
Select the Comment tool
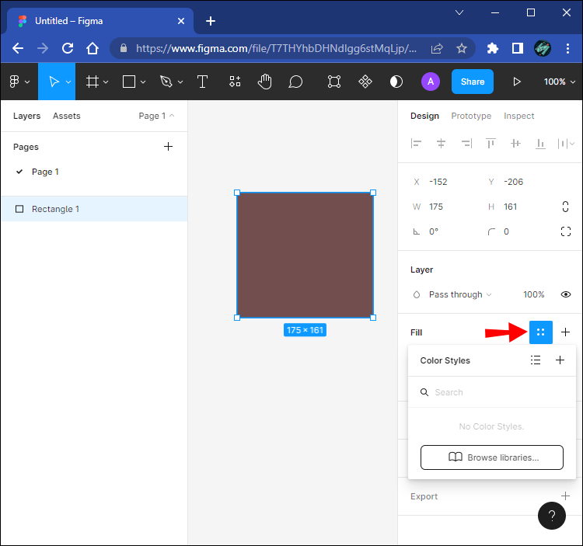click(x=295, y=82)
